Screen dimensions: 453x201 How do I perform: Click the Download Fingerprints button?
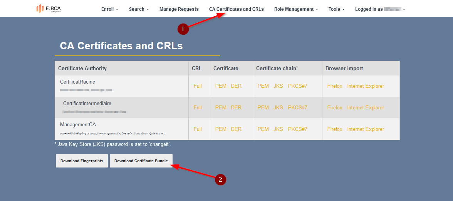(82, 161)
